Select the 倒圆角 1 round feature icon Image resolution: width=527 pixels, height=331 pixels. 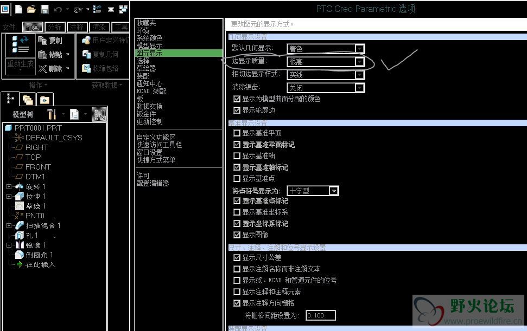click(20, 255)
